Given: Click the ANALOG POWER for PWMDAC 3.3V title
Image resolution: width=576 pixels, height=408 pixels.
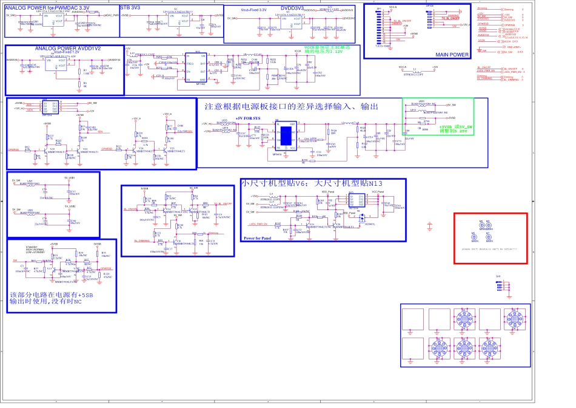Looking at the screenshot, I should 47,8.
